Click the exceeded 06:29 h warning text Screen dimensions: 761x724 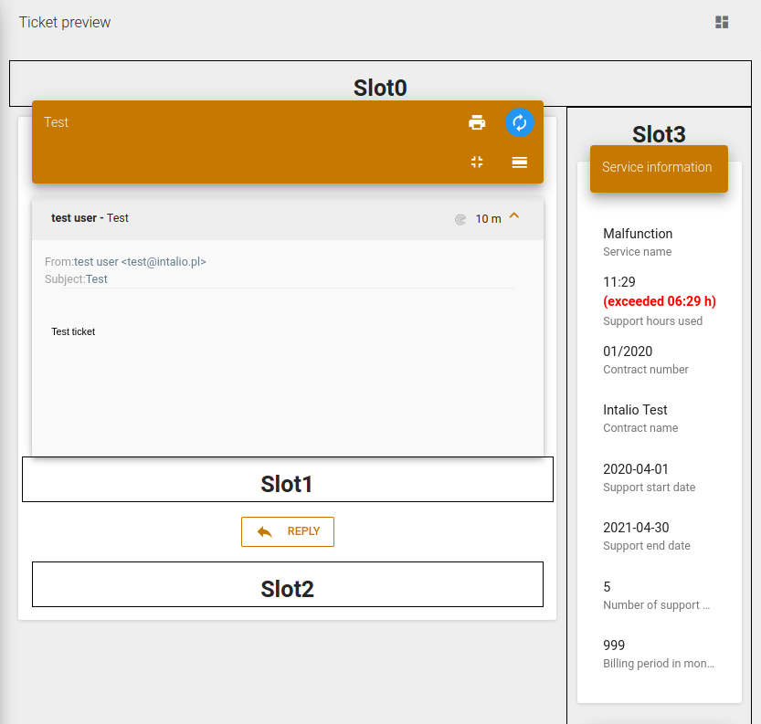coord(660,301)
